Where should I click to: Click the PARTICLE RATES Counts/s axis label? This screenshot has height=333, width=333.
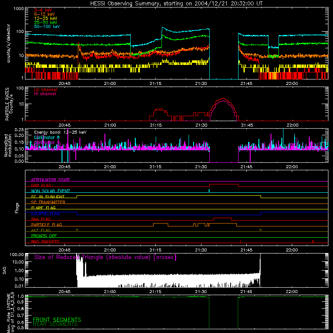click(x=9, y=104)
